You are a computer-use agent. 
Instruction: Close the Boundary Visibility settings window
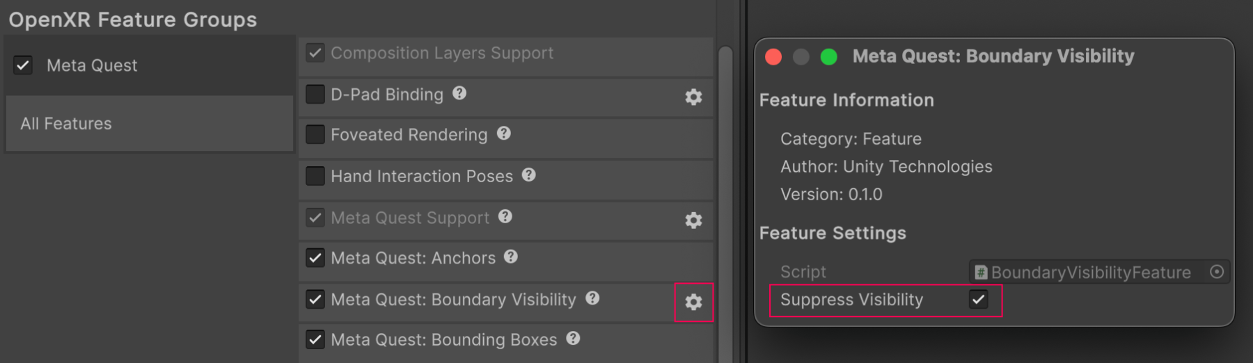pos(773,56)
